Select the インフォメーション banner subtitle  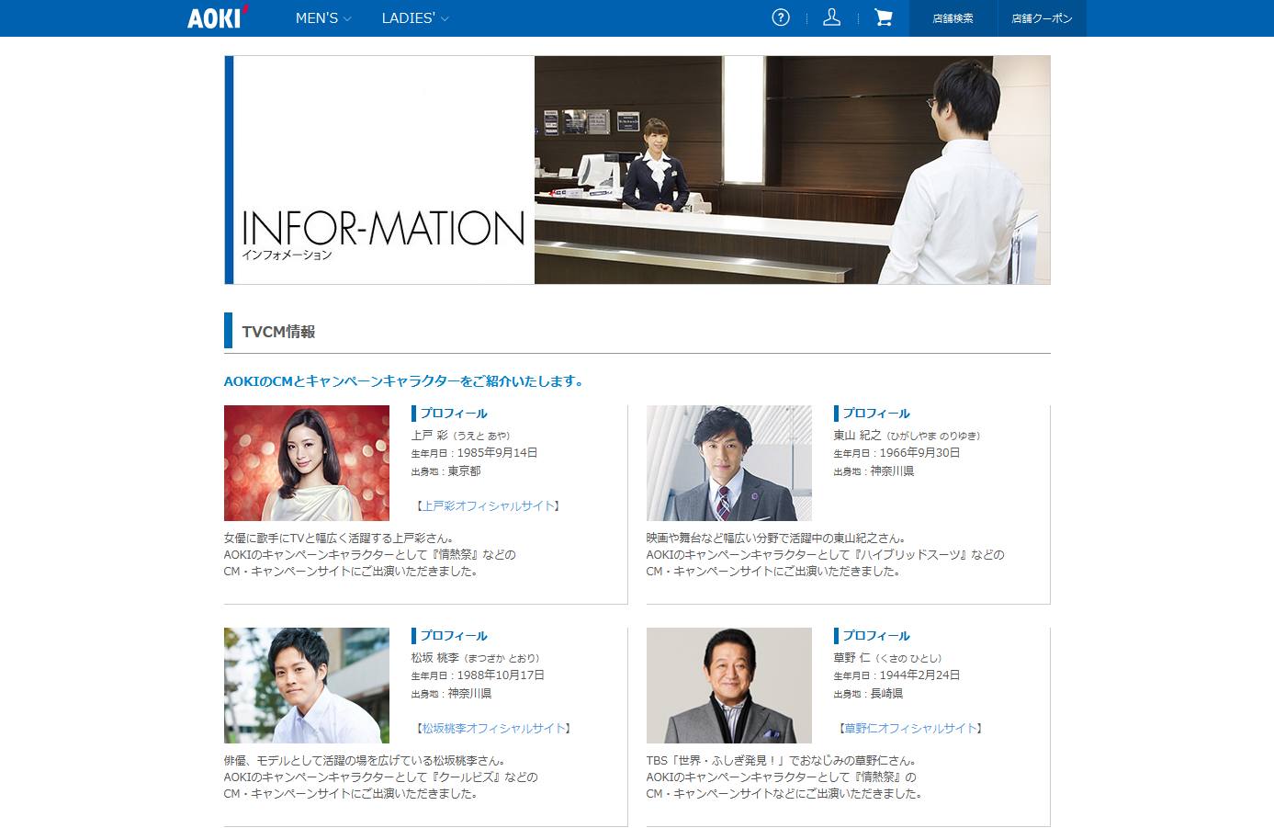[x=287, y=255]
